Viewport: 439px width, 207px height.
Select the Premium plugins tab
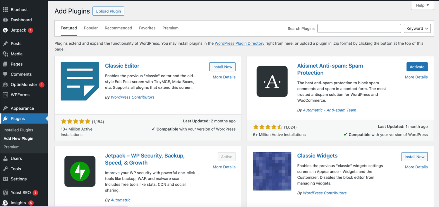pos(170,28)
